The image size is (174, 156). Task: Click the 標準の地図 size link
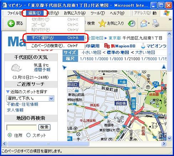[118, 52]
